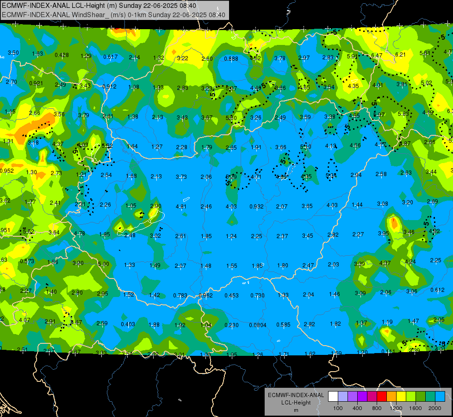The image size is (453, 417).
Task: Select the light lavender legend swatch
Action: (343, 397)
